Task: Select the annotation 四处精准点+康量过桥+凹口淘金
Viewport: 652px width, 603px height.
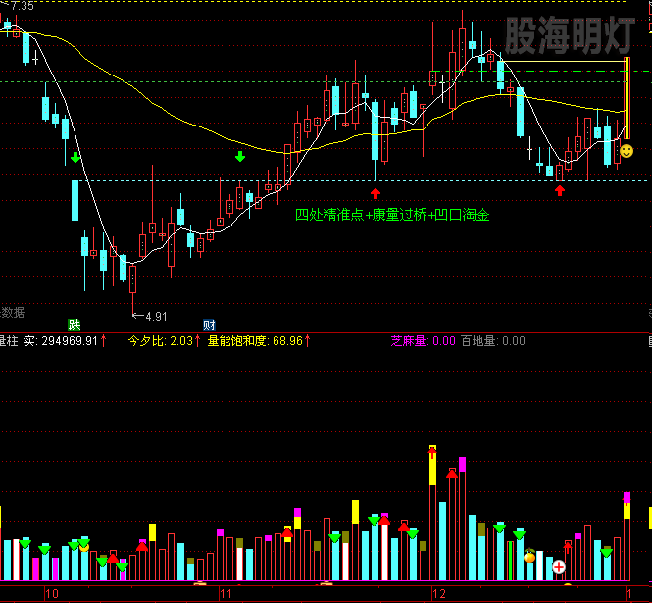Action: [x=392, y=215]
